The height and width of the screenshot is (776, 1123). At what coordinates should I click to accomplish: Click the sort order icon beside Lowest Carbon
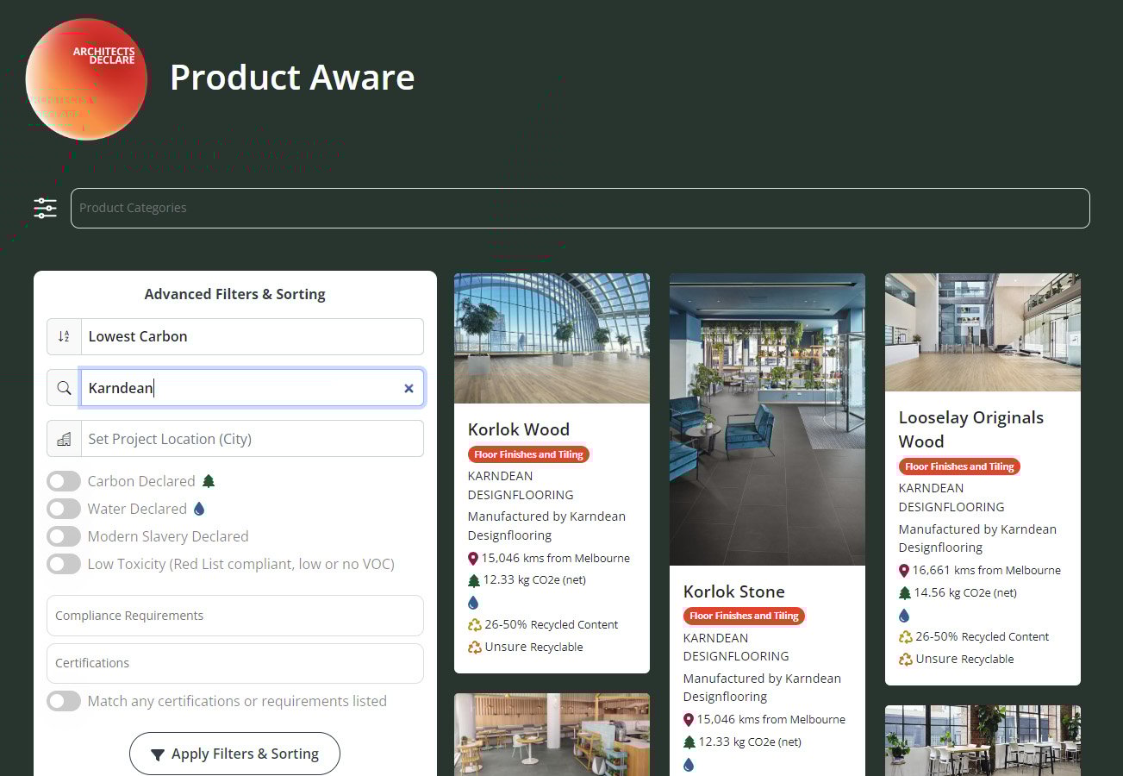[64, 337]
